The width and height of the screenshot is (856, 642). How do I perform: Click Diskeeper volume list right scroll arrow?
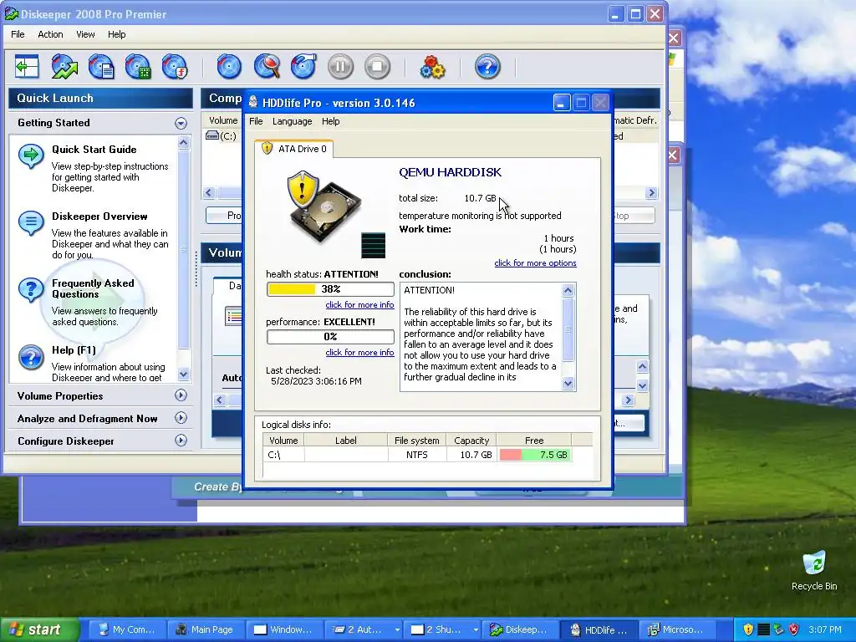[x=650, y=193]
